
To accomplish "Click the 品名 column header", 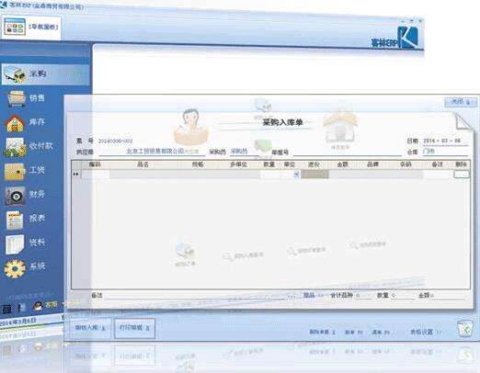I will pos(143,164).
